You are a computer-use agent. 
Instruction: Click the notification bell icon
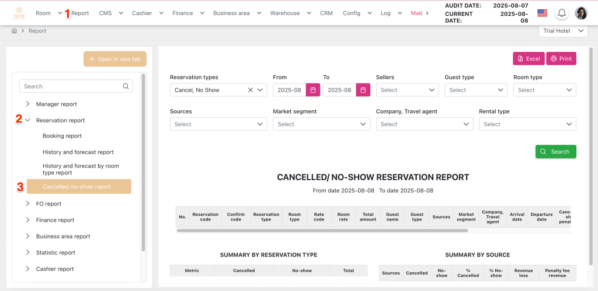(562, 13)
